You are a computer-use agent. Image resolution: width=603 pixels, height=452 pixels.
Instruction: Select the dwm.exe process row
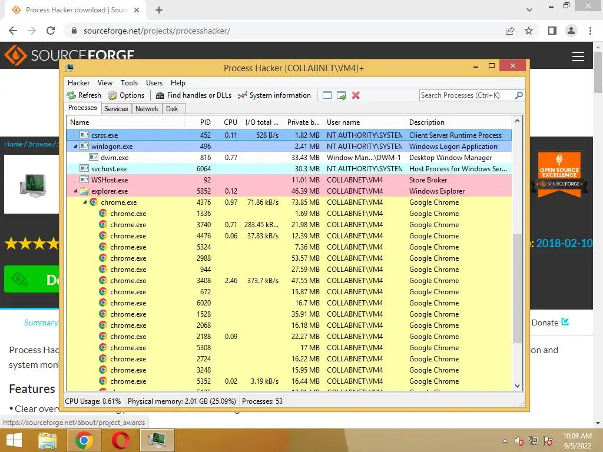coord(289,158)
